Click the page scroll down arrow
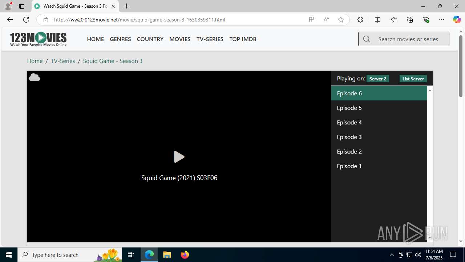Image resolution: width=465 pixels, height=262 pixels. click(461, 242)
